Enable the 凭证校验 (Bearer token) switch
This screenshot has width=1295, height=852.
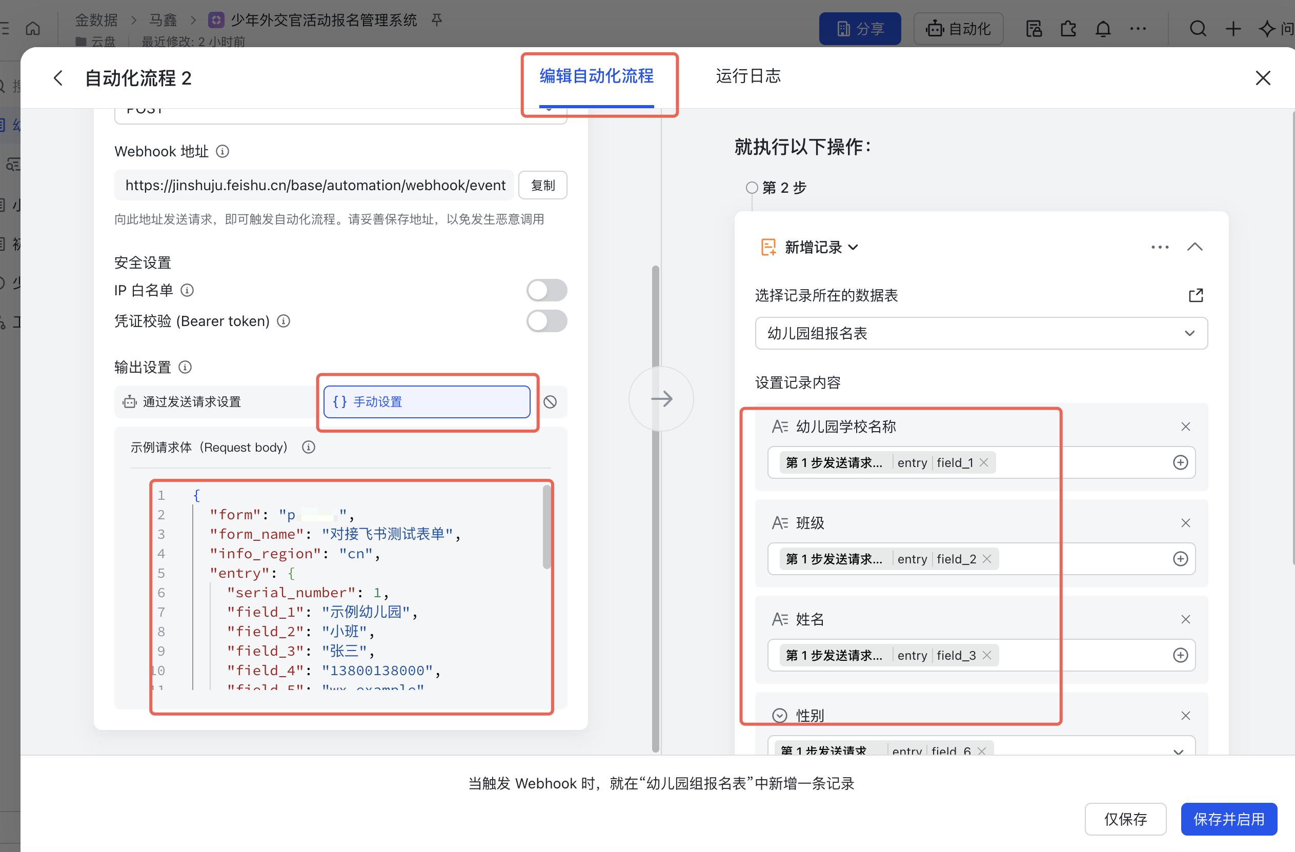[547, 321]
